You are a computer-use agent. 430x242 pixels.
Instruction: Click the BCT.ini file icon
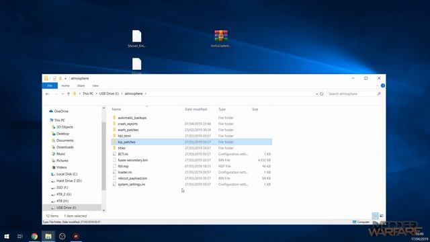click(114, 154)
